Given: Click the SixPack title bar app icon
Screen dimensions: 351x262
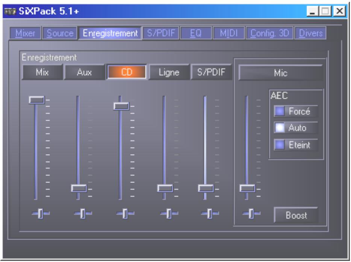Looking at the screenshot, I should [10, 11].
